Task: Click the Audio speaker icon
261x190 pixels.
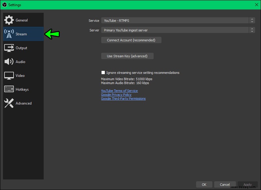Action: 9,62
